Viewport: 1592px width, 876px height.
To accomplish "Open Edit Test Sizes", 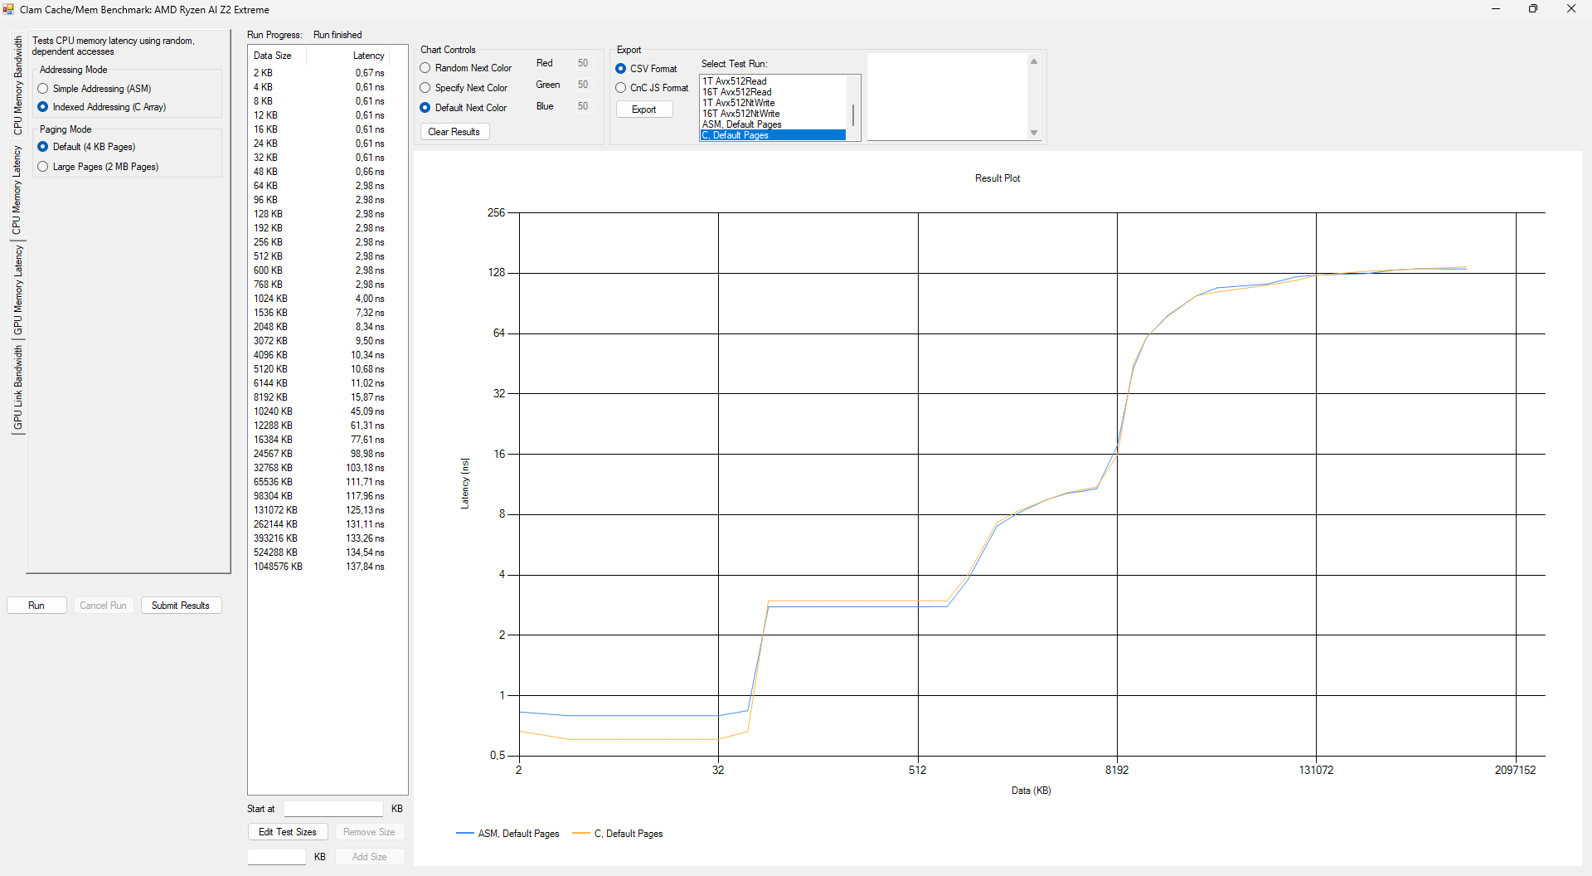I will [x=287, y=832].
